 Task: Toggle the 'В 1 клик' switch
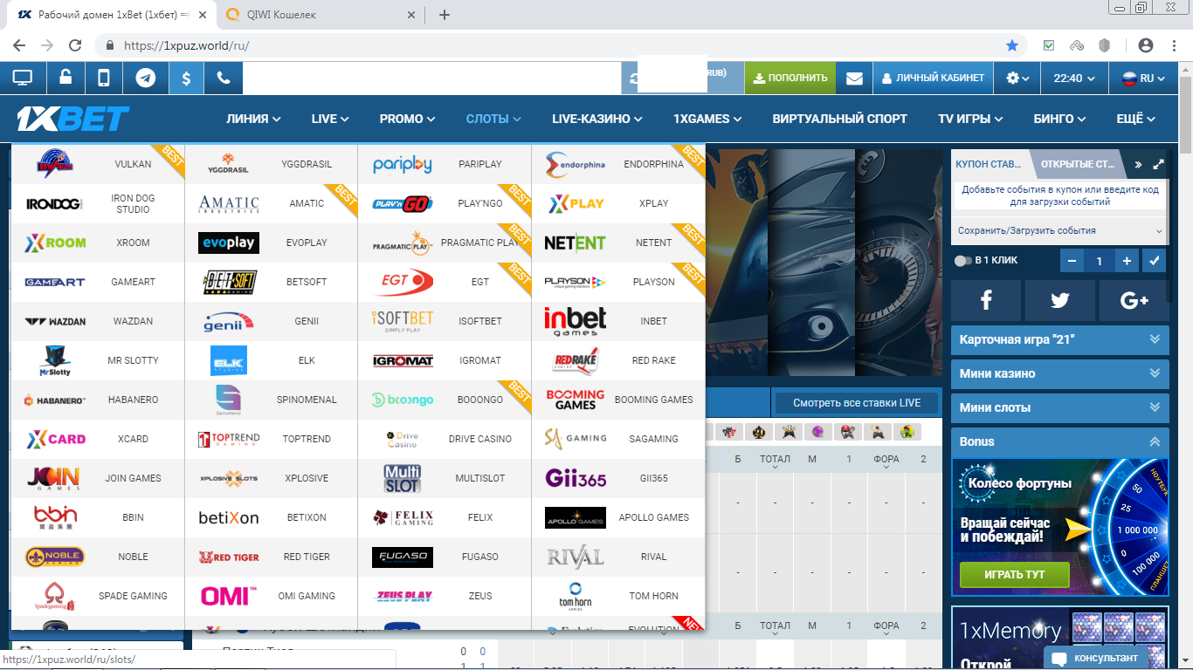[962, 261]
